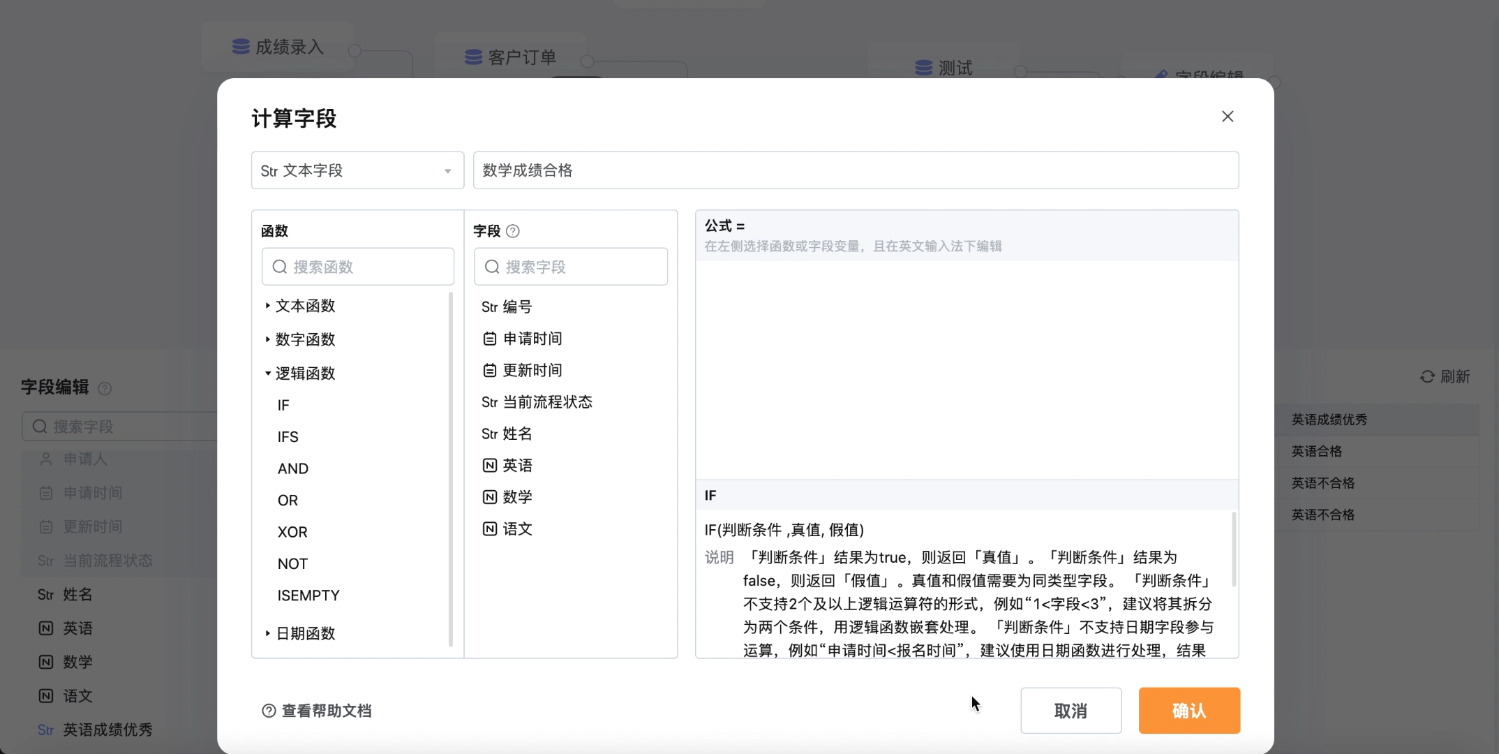1499x754 pixels.
Task: Collapse the 逻辑函数 category
Action: [x=305, y=374]
